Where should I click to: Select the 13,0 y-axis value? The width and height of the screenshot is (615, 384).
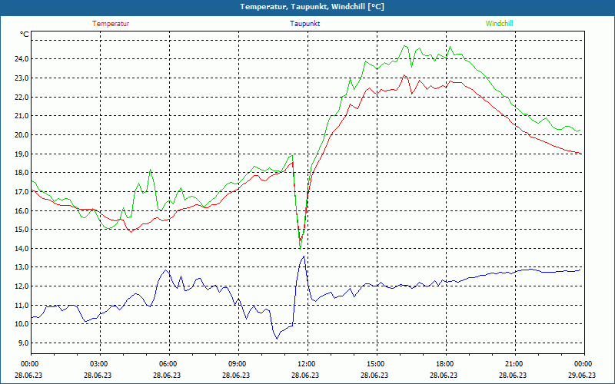[22, 267]
